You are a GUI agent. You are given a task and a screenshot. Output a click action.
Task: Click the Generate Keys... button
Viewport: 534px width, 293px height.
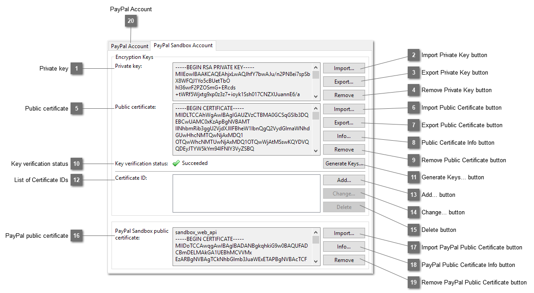344,163
